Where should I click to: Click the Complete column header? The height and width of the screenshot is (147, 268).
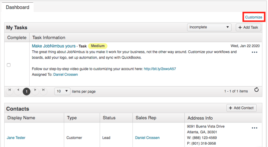pyautogui.click(x=17, y=37)
